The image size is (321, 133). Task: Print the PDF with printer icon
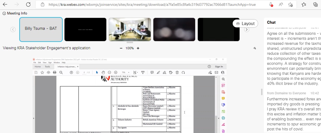[x=55, y=72]
